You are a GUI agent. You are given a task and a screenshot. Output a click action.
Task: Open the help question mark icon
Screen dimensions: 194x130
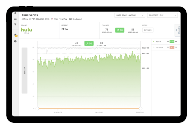pyautogui.click(x=15, y=41)
